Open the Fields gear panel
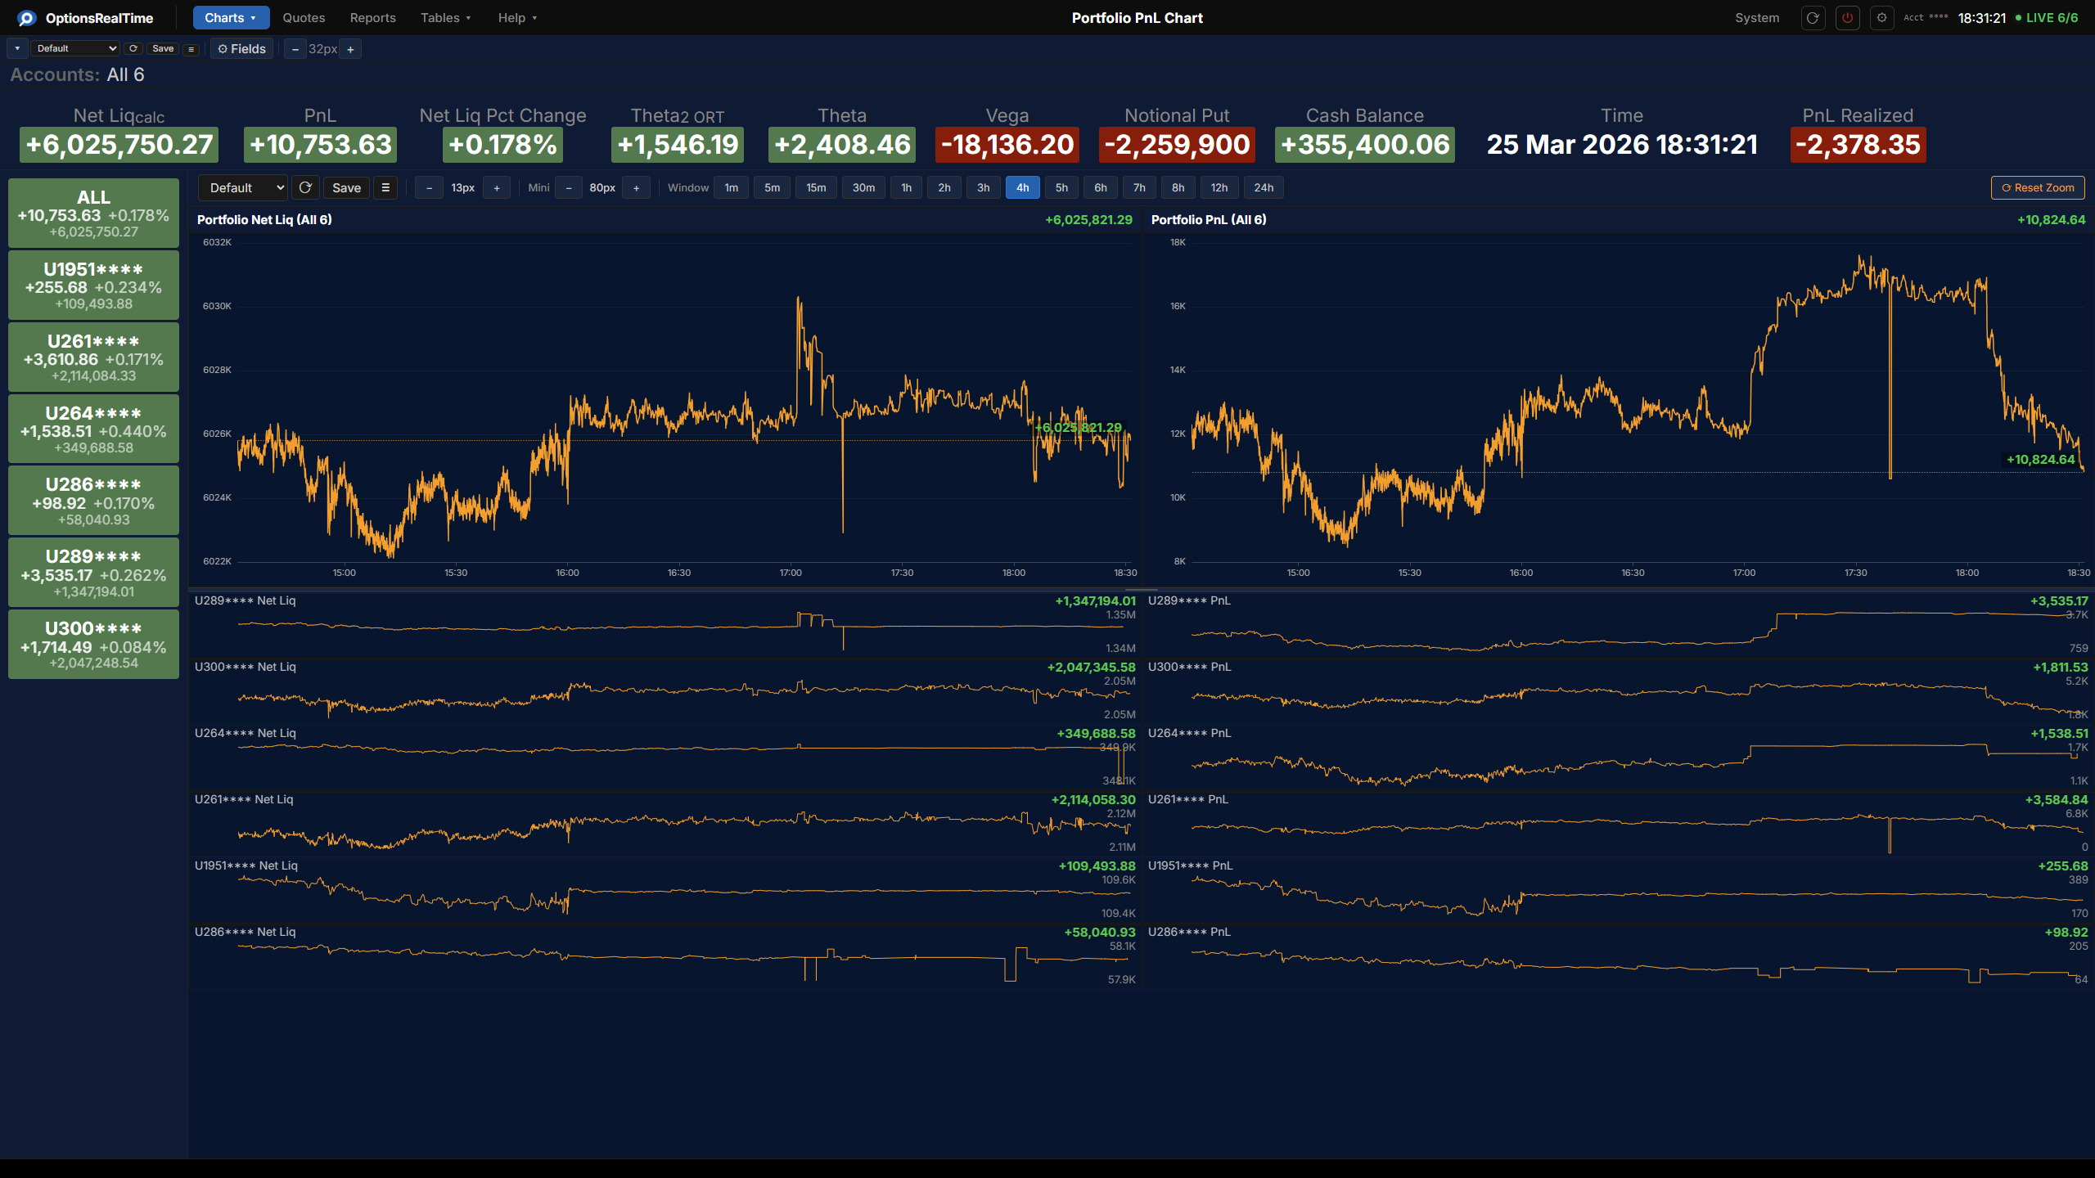 pyautogui.click(x=241, y=48)
